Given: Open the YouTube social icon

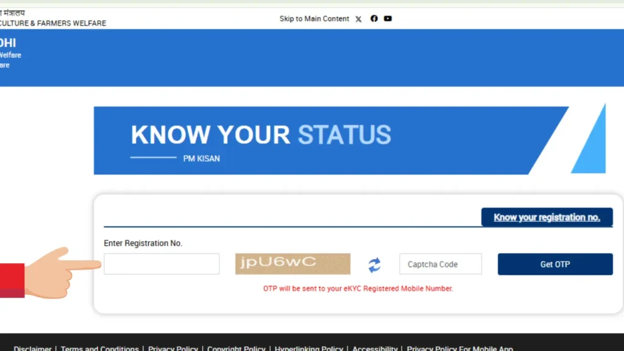Looking at the screenshot, I should (388, 18).
